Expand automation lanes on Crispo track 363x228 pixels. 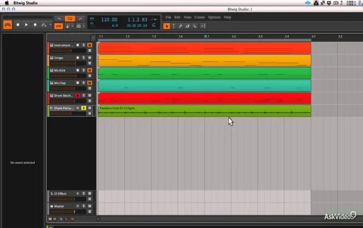[x=90, y=63]
